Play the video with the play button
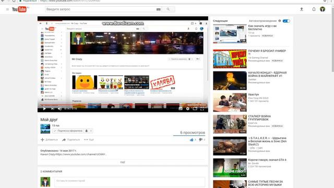The image size is (334, 188). click(44, 109)
